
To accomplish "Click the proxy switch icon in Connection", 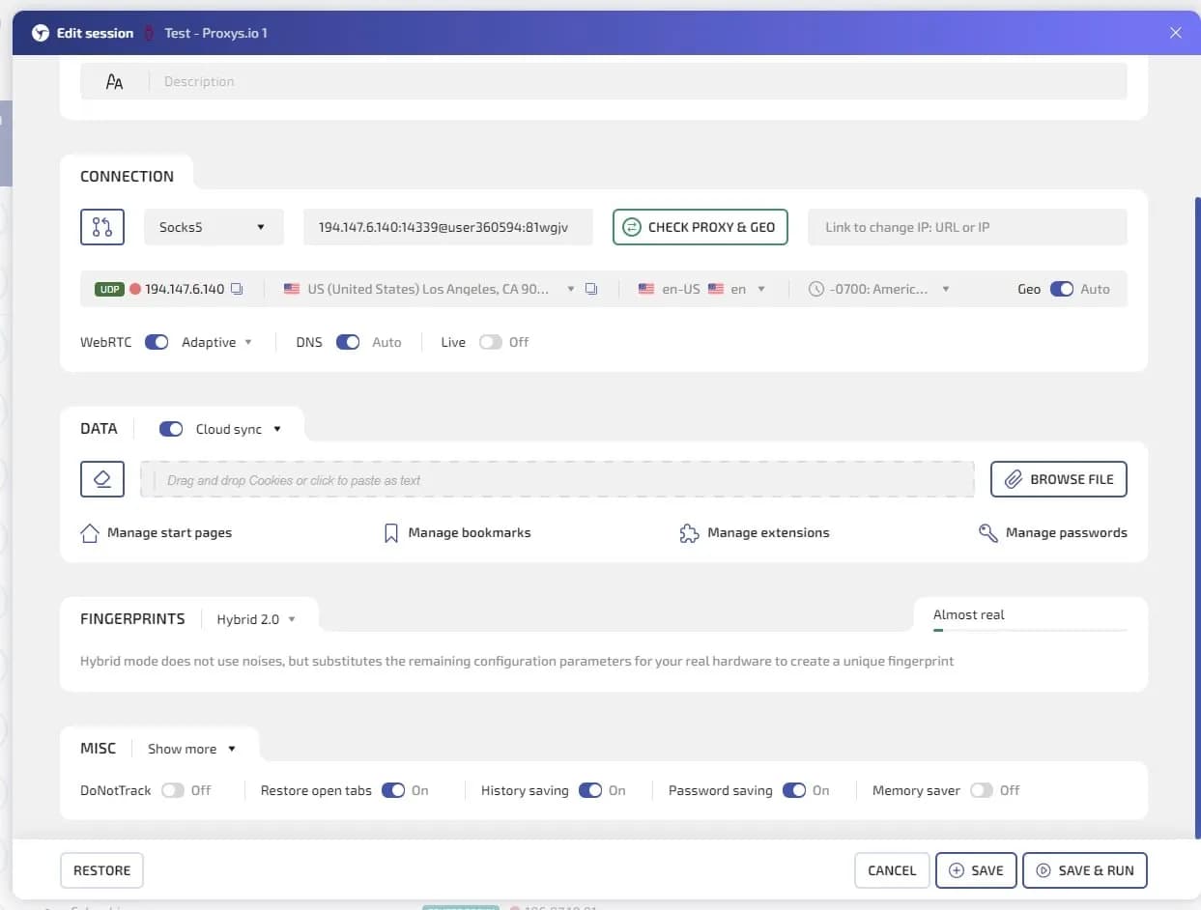I will click(x=102, y=227).
